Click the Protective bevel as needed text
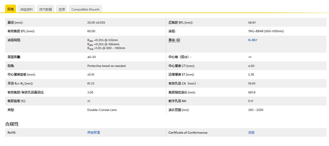The image size is (329, 146). coord(106,66)
